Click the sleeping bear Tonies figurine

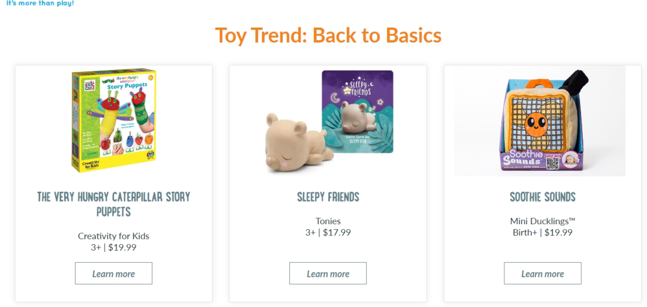pyautogui.click(x=294, y=144)
